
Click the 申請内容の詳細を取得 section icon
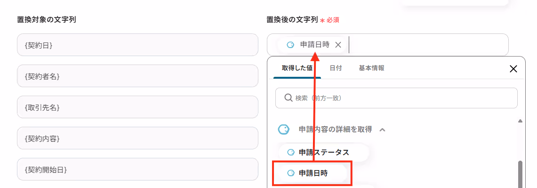pyautogui.click(x=283, y=129)
